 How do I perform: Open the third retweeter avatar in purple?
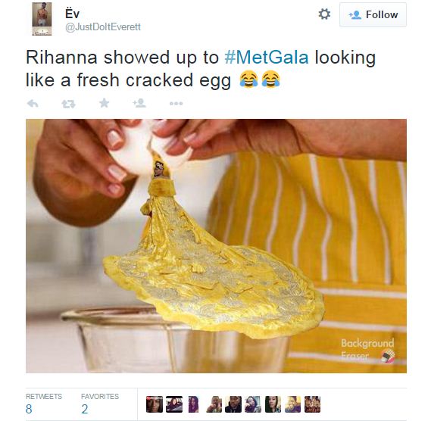(x=194, y=404)
